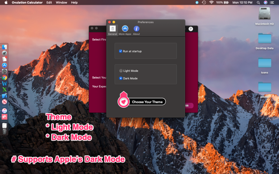Open the More Apps tab

point(125,30)
